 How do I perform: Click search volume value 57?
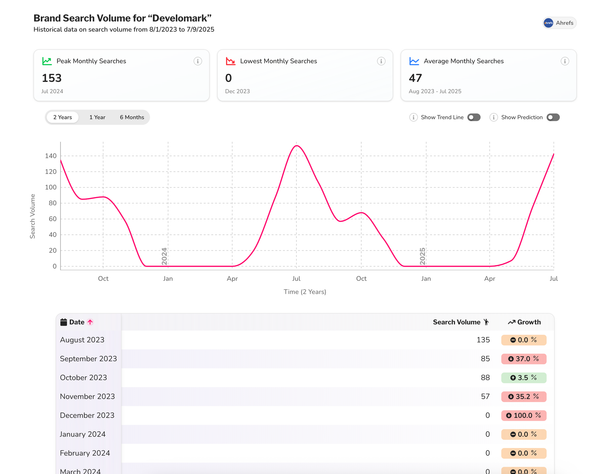click(485, 396)
